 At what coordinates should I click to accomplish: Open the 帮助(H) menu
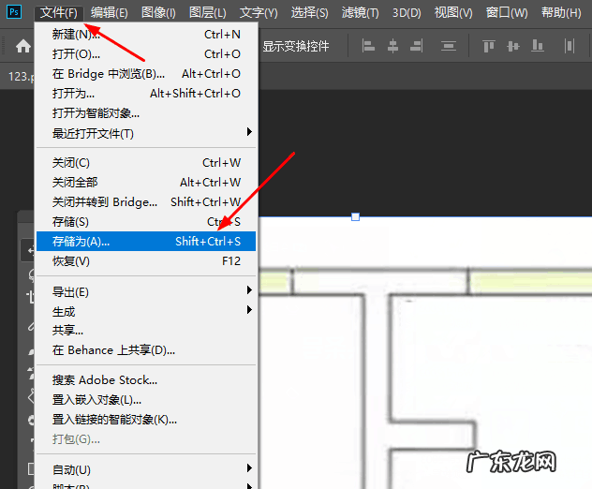click(561, 13)
